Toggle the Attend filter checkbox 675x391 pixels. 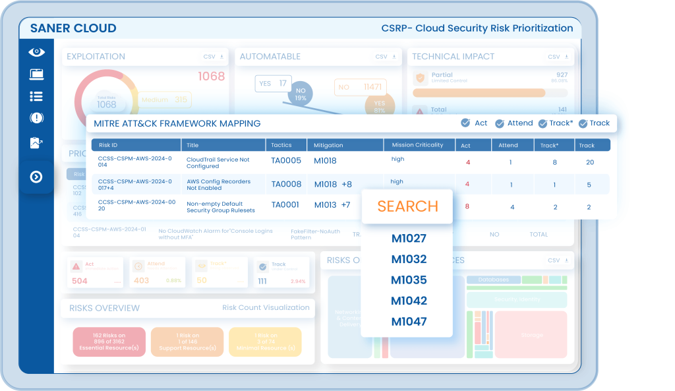pos(500,123)
